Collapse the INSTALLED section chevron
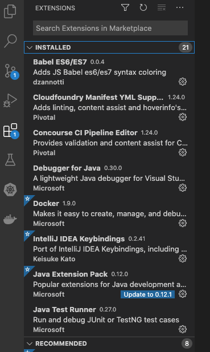This screenshot has height=352, width=210. [30, 47]
